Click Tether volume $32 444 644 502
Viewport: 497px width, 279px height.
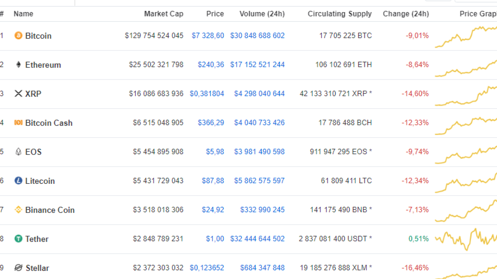pyautogui.click(x=257, y=239)
